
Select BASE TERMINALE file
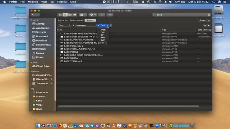click(73, 61)
